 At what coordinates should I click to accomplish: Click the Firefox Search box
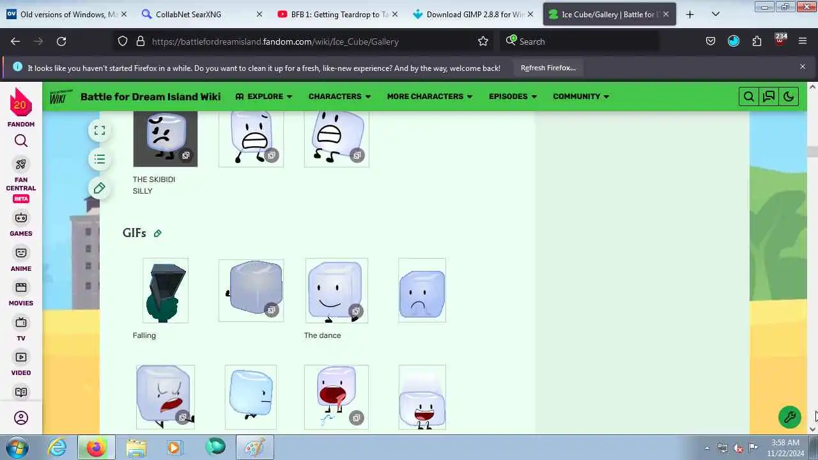point(580,42)
